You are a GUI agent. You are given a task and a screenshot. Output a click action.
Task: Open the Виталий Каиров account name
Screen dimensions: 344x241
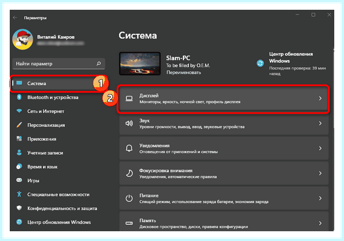pos(56,37)
